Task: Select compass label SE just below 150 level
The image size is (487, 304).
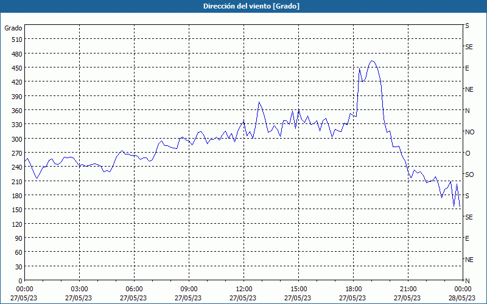Action: pos(469,217)
